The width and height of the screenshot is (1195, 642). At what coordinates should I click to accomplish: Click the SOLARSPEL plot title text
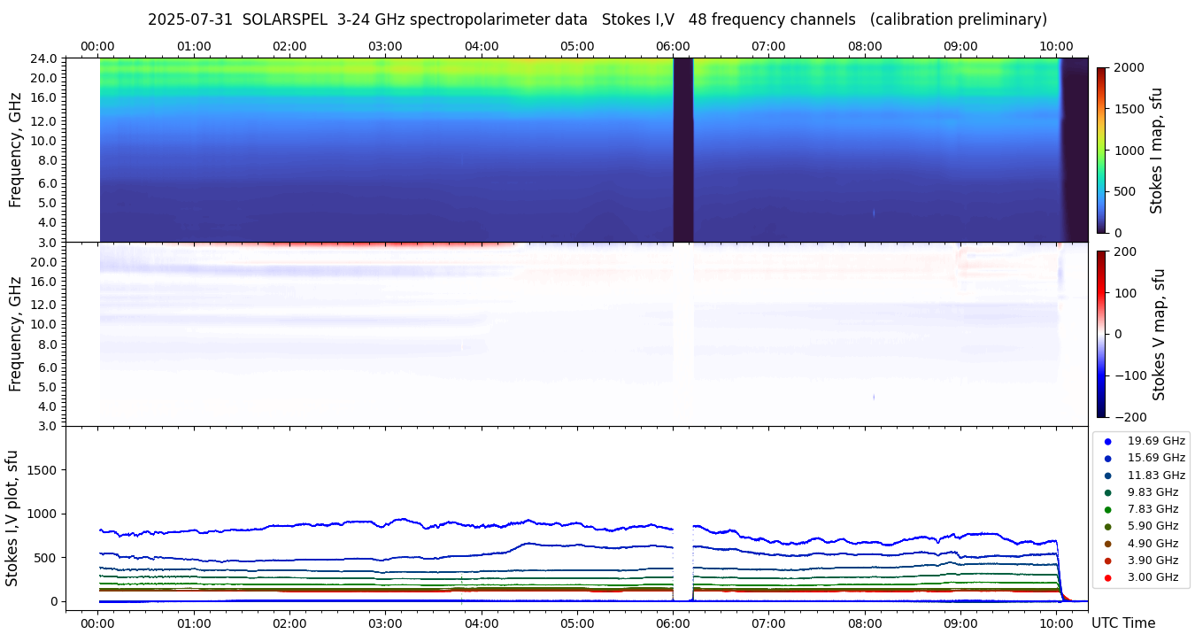597,19
